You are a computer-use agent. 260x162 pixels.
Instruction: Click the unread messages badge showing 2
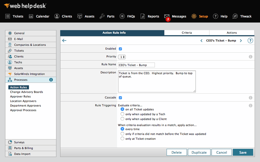(x=168, y=19)
